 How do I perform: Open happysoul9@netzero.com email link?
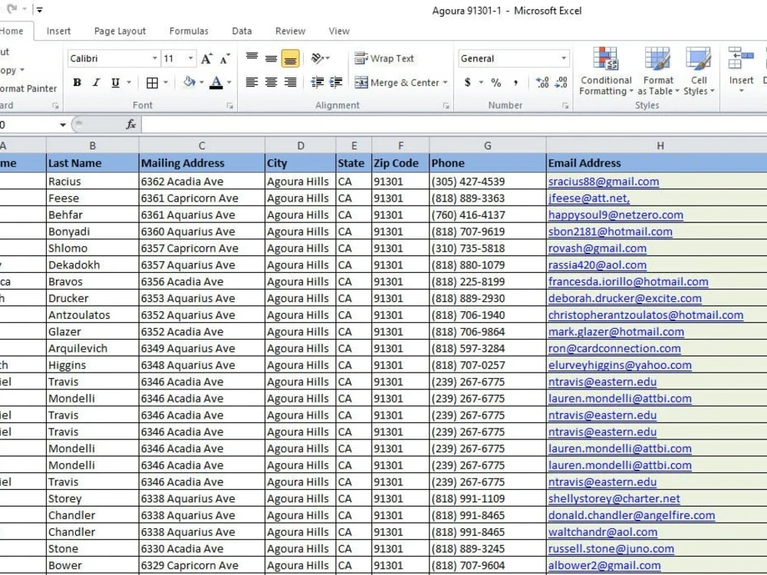(615, 215)
